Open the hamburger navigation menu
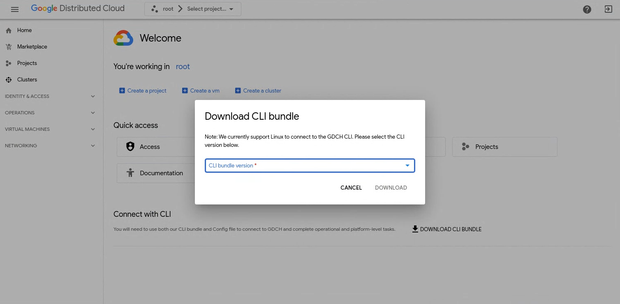 coord(15,9)
